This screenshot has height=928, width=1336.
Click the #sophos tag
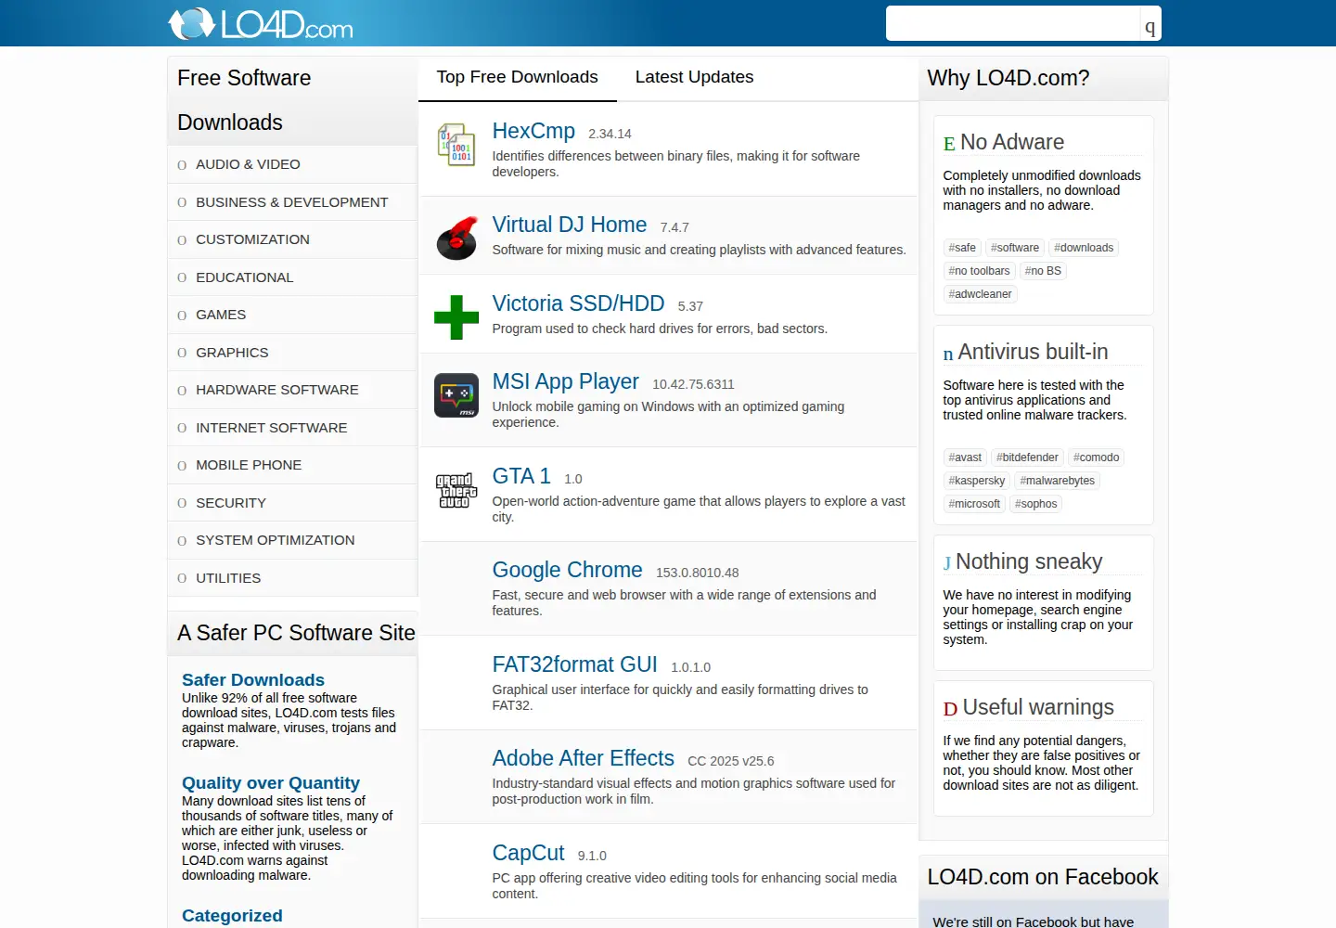(1035, 504)
